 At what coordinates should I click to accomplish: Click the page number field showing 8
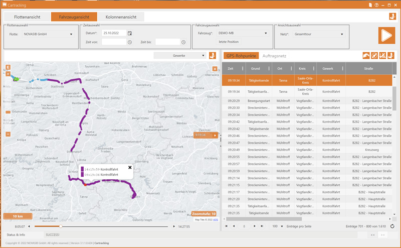click(244, 226)
